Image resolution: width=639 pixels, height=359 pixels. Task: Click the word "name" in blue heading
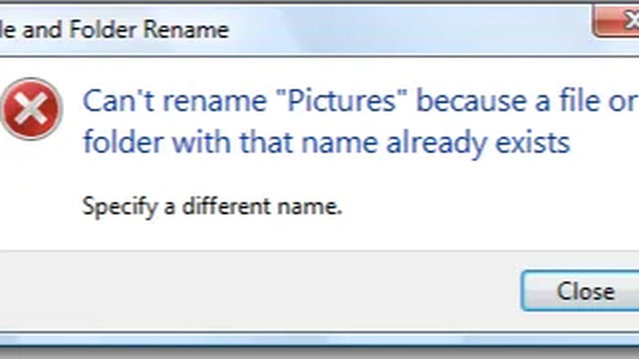coord(339,144)
